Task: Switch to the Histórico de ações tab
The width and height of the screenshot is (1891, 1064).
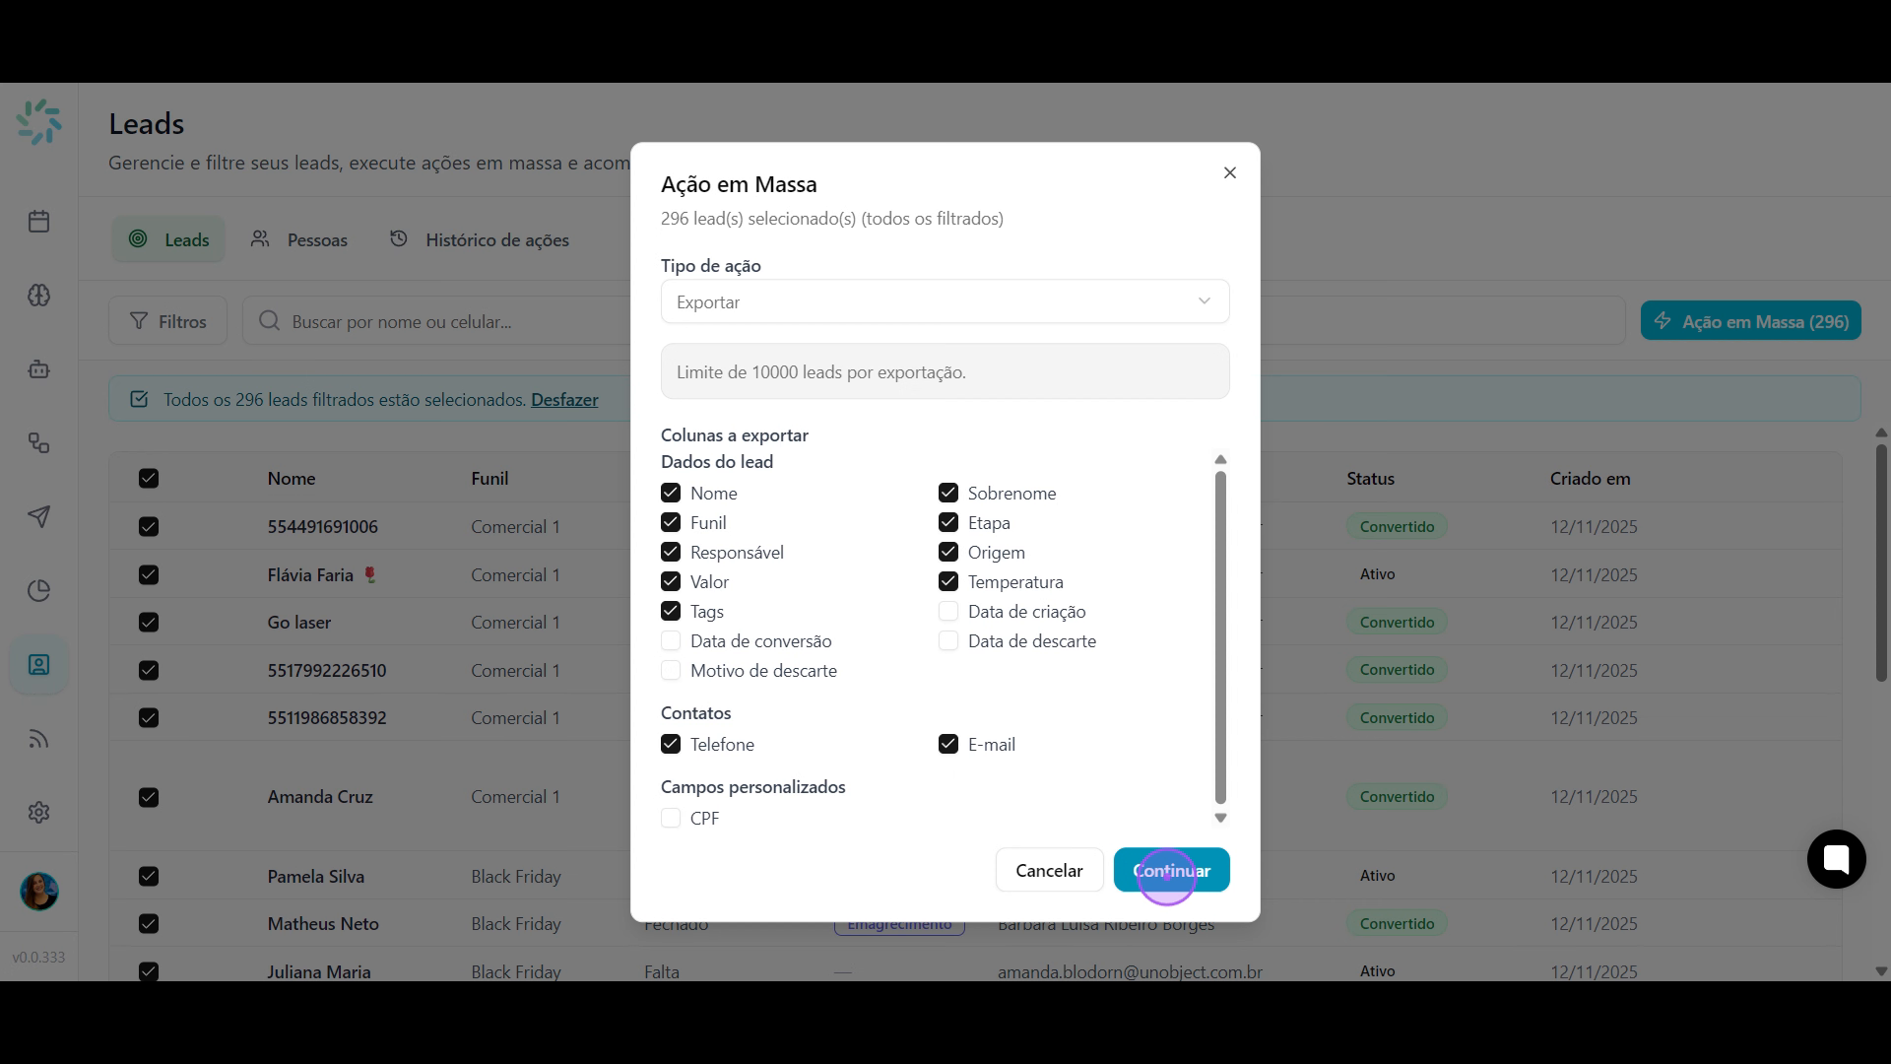Action: (480, 239)
